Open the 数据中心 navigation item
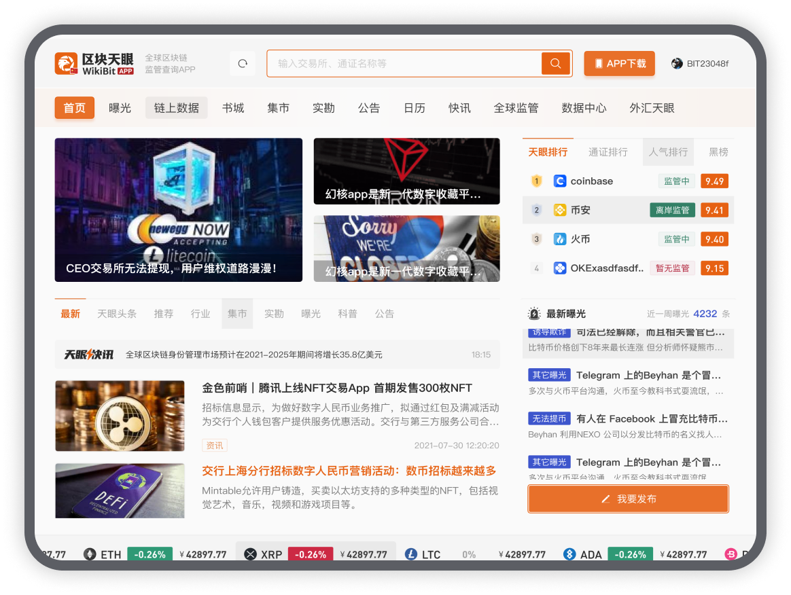Image resolution: width=791 pixels, height=595 pixels. click(x=584, y=108)
